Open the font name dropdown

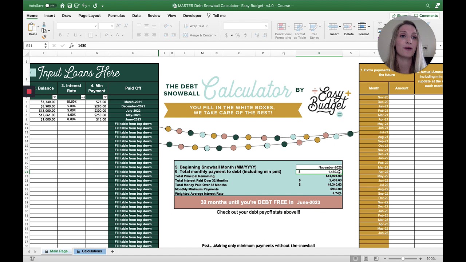click(95, 26)
